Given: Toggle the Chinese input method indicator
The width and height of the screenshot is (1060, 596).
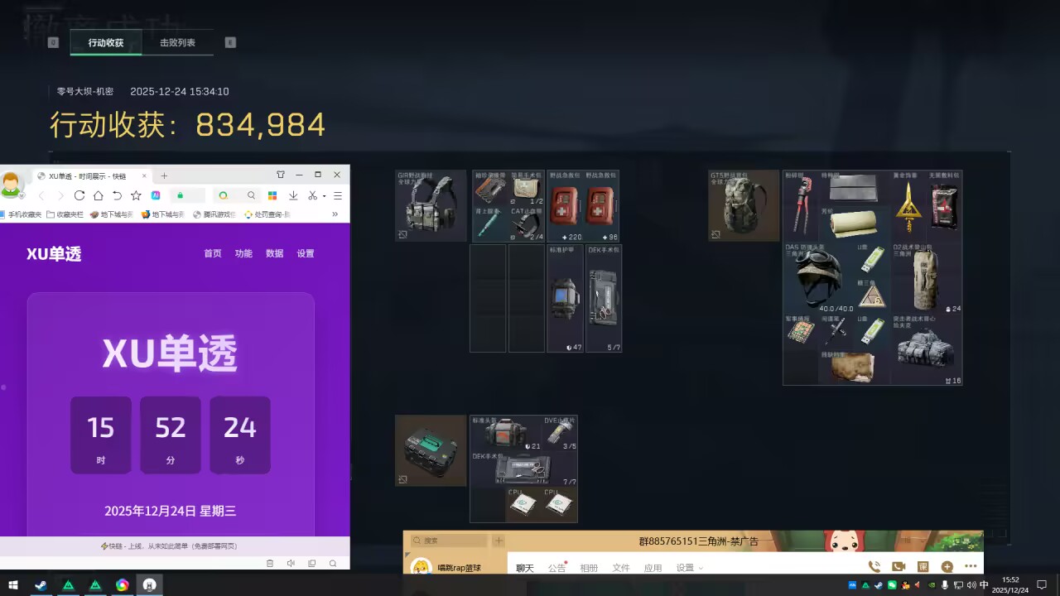Looking at the screenshot, I should (x=984, y=585).
